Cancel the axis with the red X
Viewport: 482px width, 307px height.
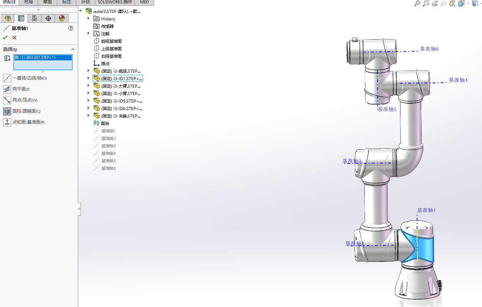(x=14, y=37)
